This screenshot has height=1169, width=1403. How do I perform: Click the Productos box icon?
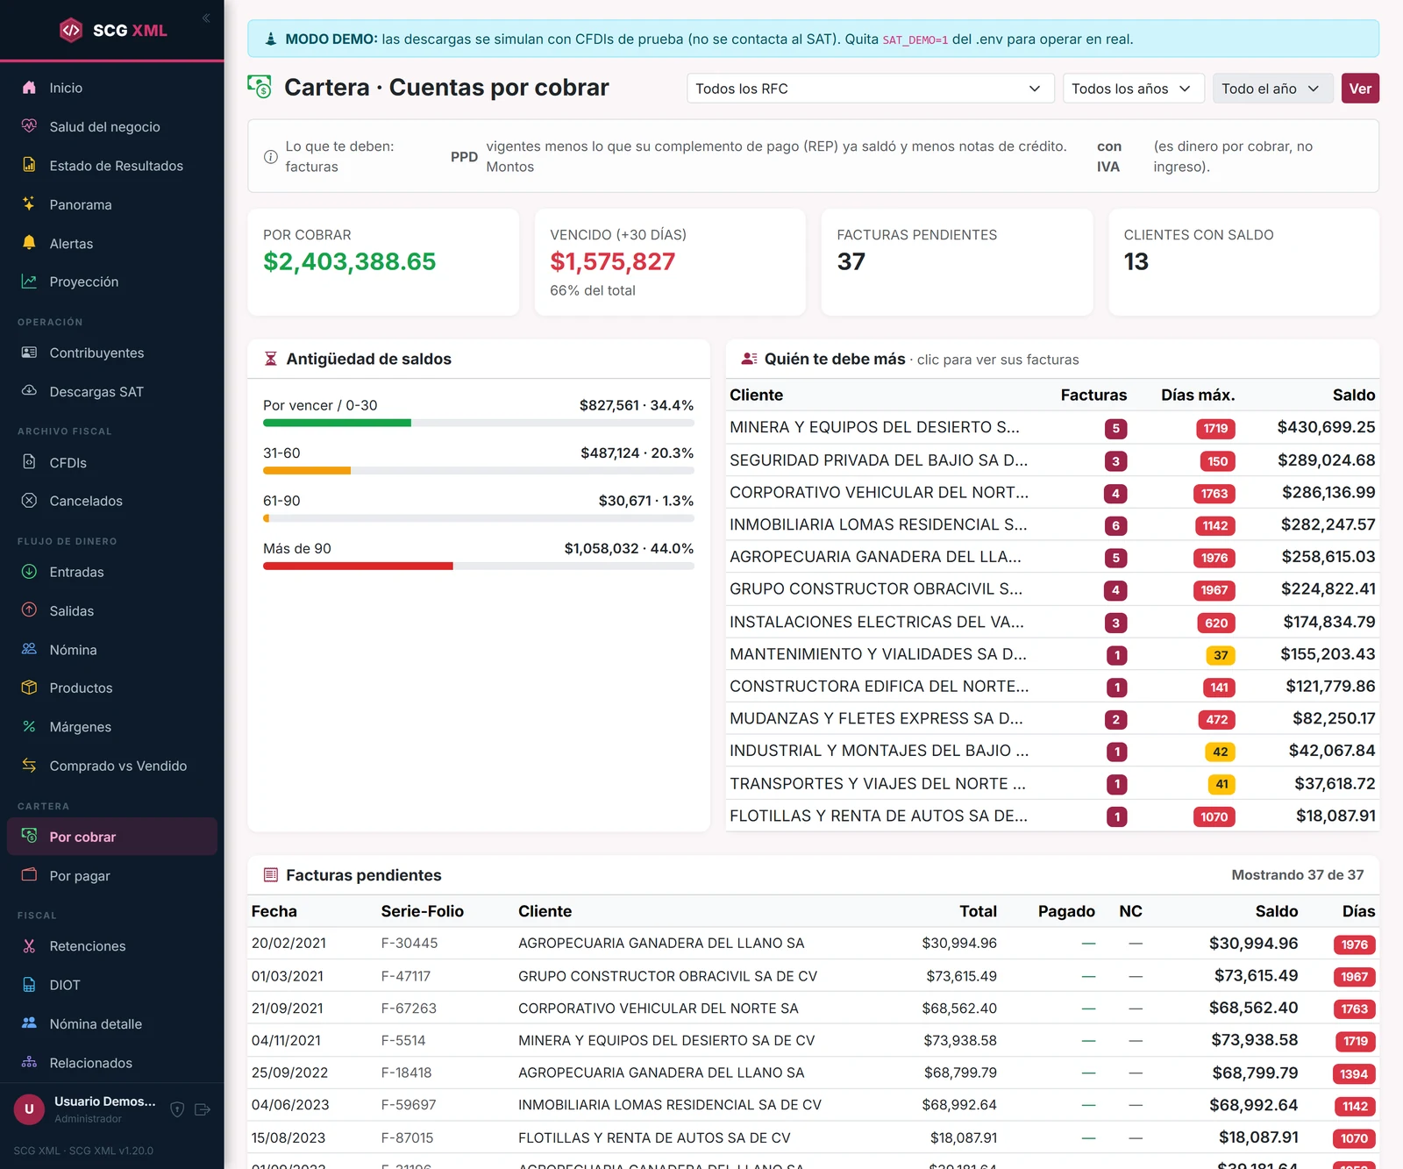coord(29,688)
